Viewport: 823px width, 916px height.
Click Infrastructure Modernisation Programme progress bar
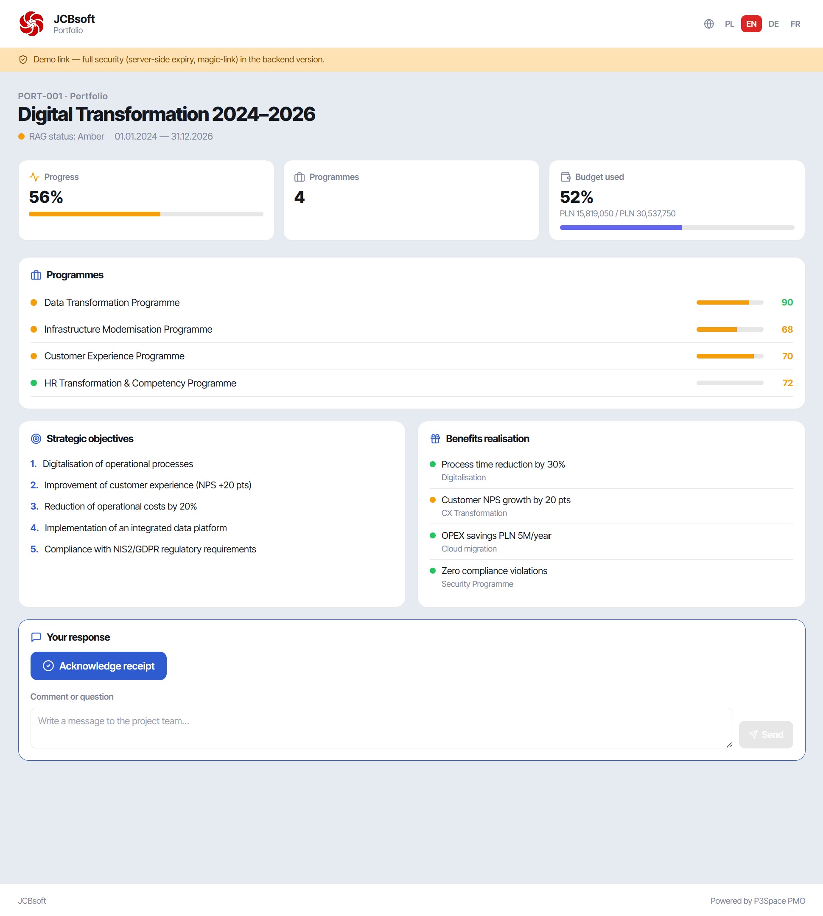[x=729, y=329]
